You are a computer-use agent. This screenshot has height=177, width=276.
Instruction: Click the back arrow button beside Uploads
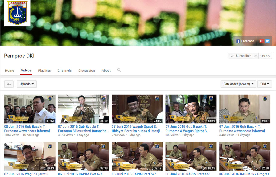pyautogui.click(x=9, y=84)
